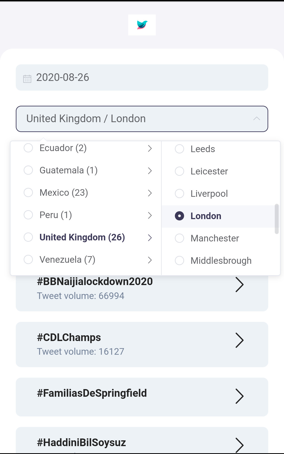Click the 2020-08-26 date field

tap(142, 78)
